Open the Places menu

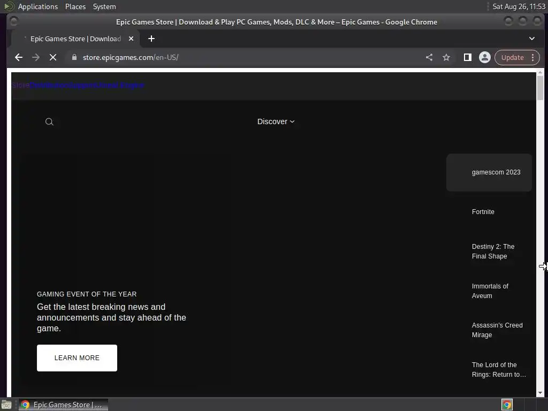75,6
